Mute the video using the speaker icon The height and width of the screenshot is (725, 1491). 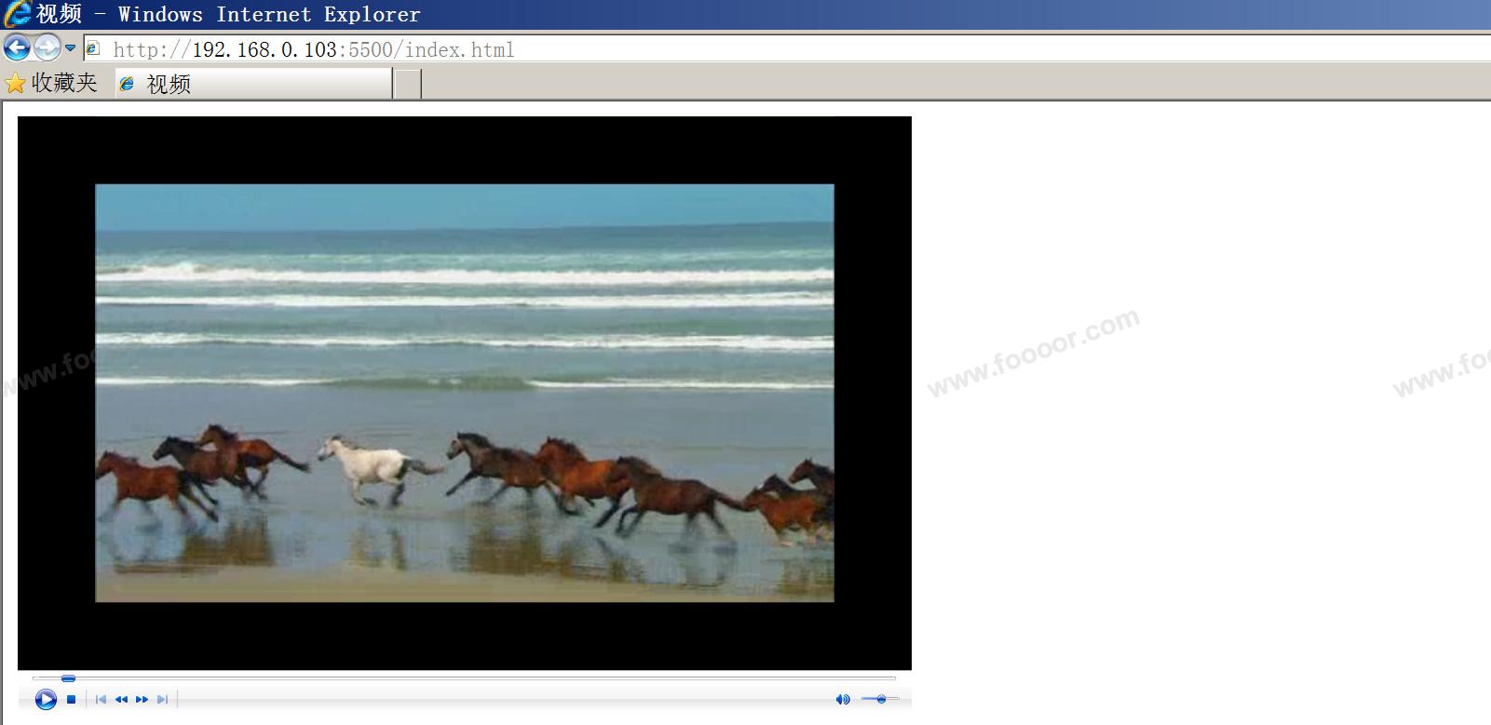pyautogui.click(x=842, y=700)
